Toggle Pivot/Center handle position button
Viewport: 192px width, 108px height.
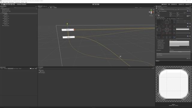(19, 4)
